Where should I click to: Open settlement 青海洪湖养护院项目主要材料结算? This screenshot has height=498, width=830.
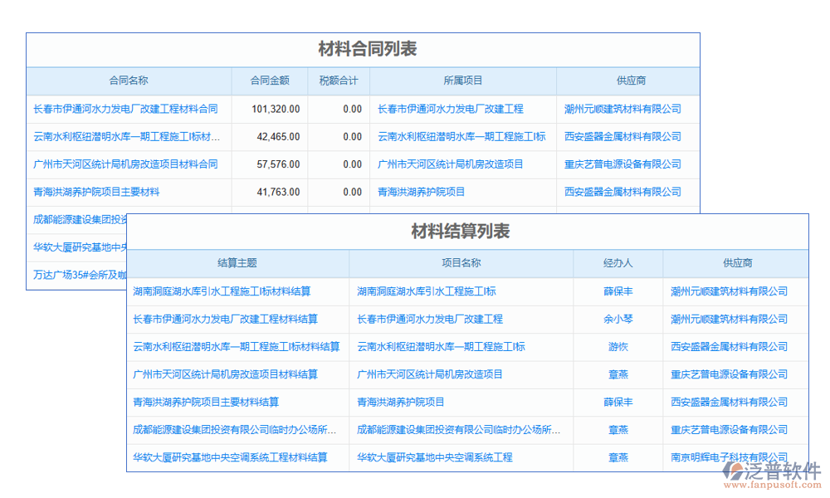coord(206,402)
